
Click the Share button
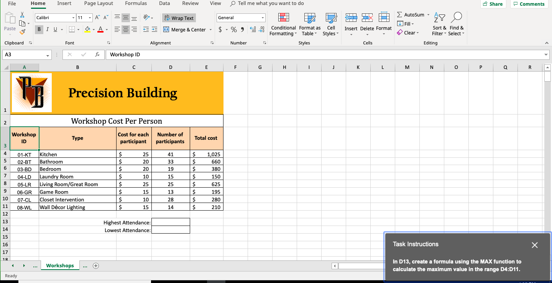pyautogui.click(x=493, y=4)
